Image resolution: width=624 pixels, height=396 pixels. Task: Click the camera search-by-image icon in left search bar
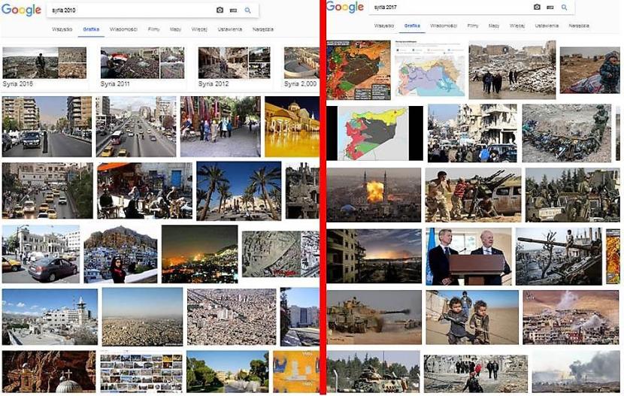(x=220, y=11)
